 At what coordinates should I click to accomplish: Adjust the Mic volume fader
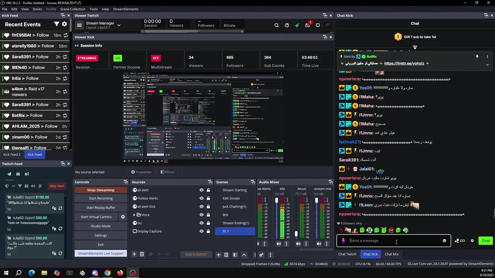point(277,201)
